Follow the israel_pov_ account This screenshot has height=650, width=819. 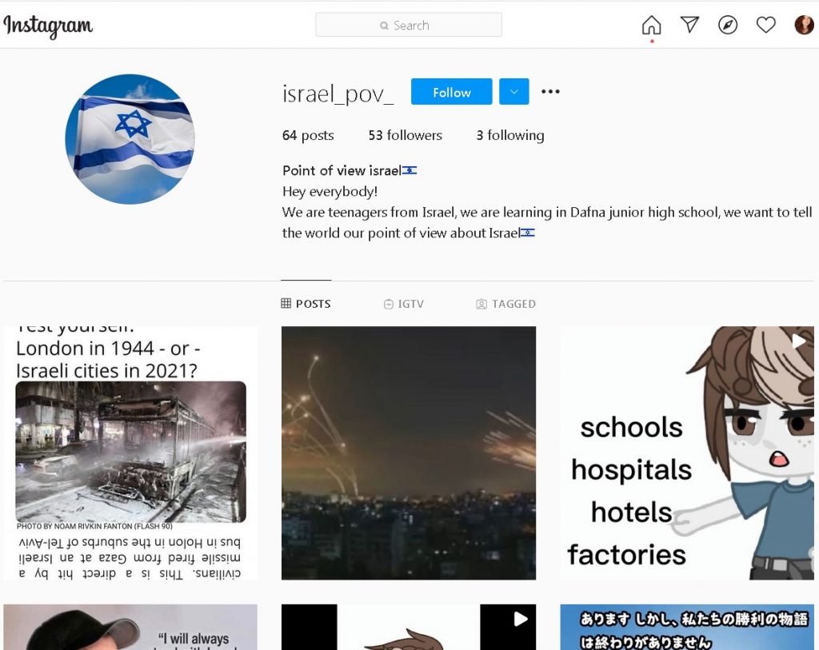[451, 91]
